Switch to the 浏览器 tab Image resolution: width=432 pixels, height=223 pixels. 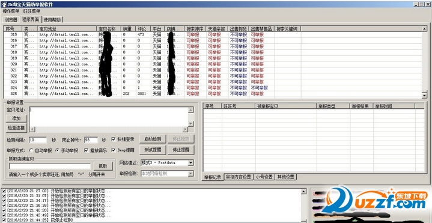tap(11, 20)
